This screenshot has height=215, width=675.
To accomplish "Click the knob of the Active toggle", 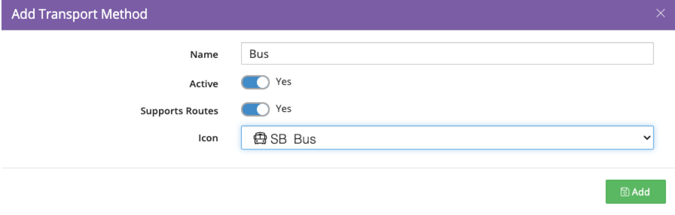I will [262, 82].
